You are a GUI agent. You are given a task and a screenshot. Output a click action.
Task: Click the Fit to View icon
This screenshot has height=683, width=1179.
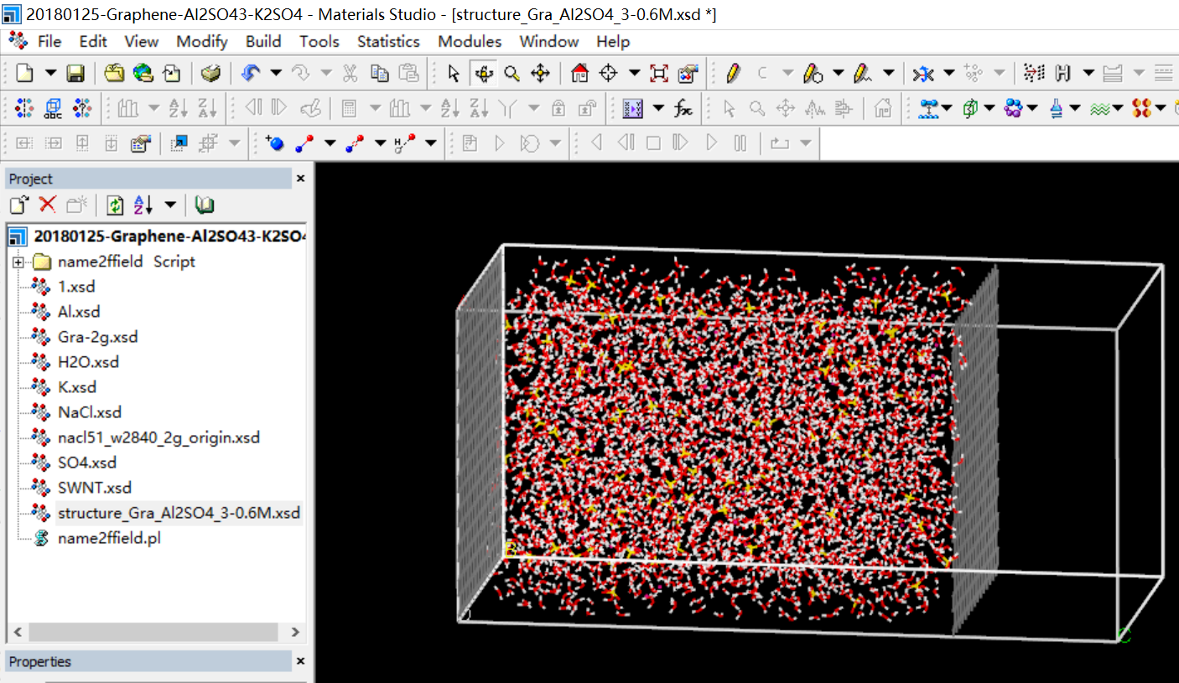(x=659, y=74)
